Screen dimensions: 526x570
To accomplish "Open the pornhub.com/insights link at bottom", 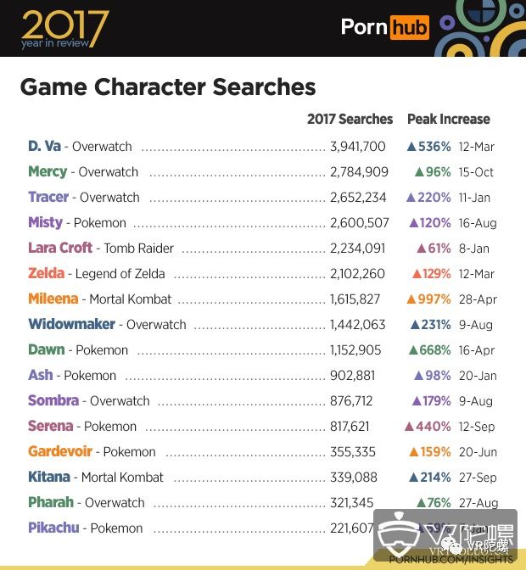I will (x=450, y=559).
